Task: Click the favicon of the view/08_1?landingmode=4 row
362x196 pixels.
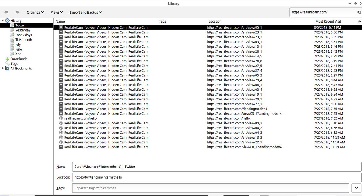Action: [61, 147]
